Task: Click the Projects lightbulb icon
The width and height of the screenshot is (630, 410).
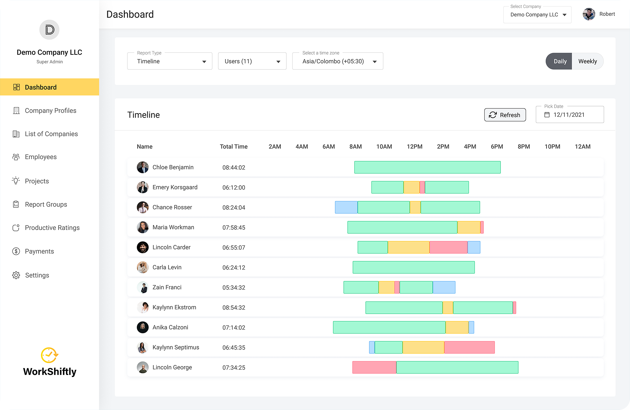Action: (16, 181)
